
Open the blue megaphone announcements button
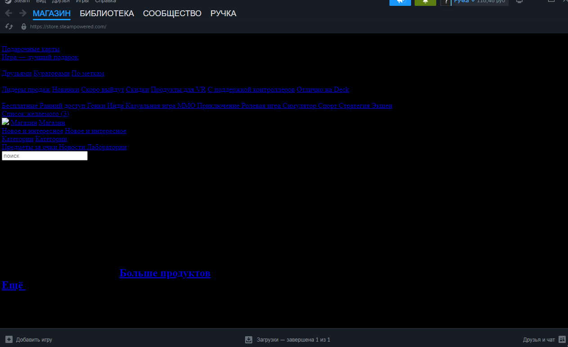(x=400, y=2)
